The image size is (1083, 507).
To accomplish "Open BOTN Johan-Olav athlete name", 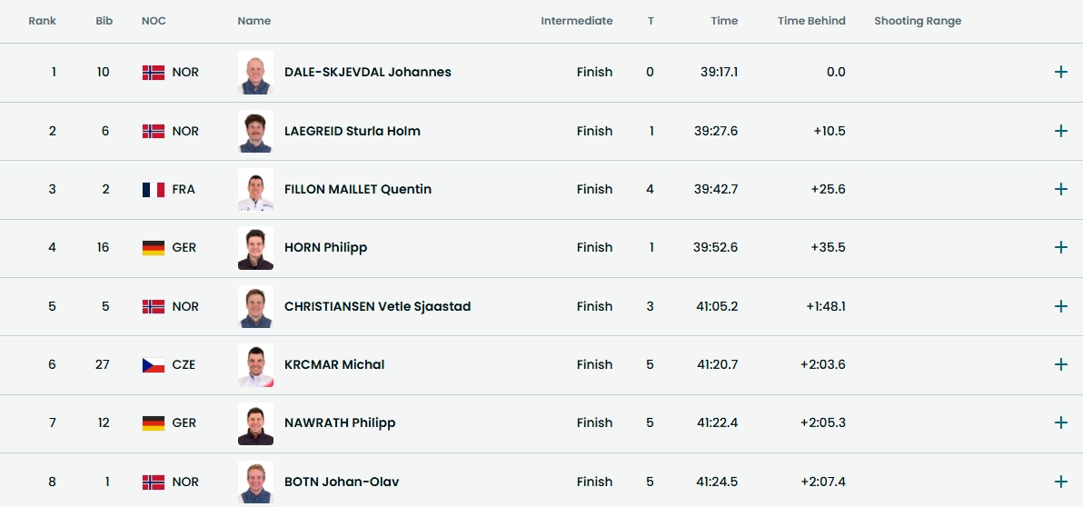I will (x=341, y=482).
